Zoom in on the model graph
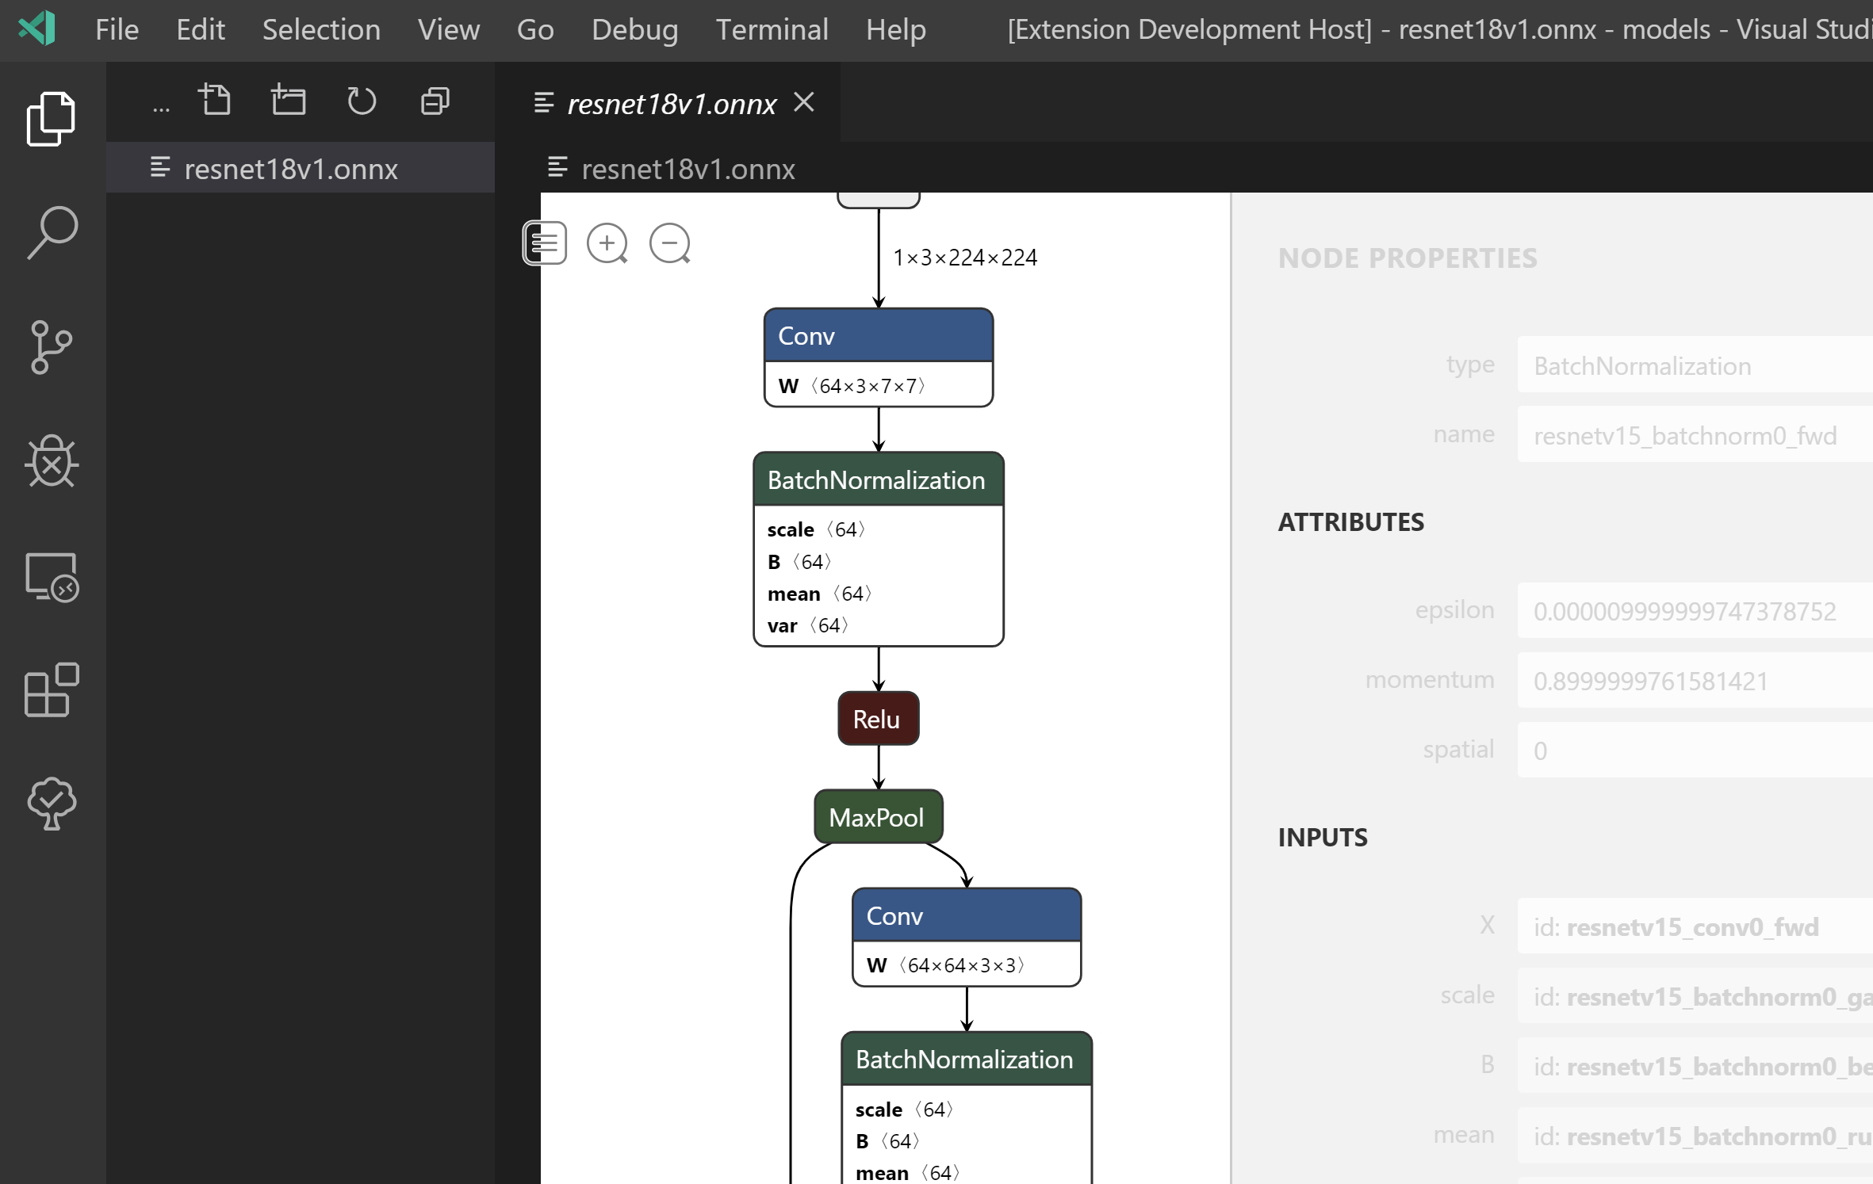 click(607, 243)
